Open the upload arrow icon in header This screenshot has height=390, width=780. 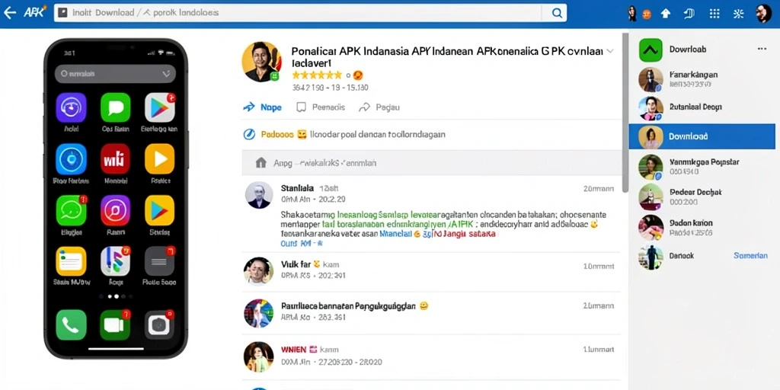666,14
